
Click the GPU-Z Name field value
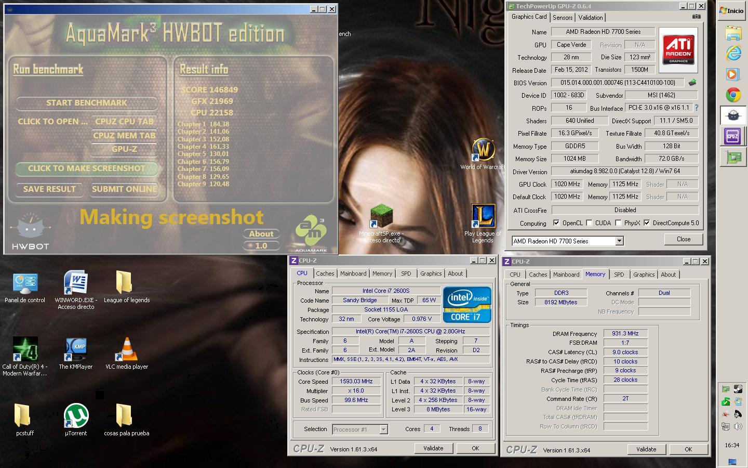[x=603, y=32]
